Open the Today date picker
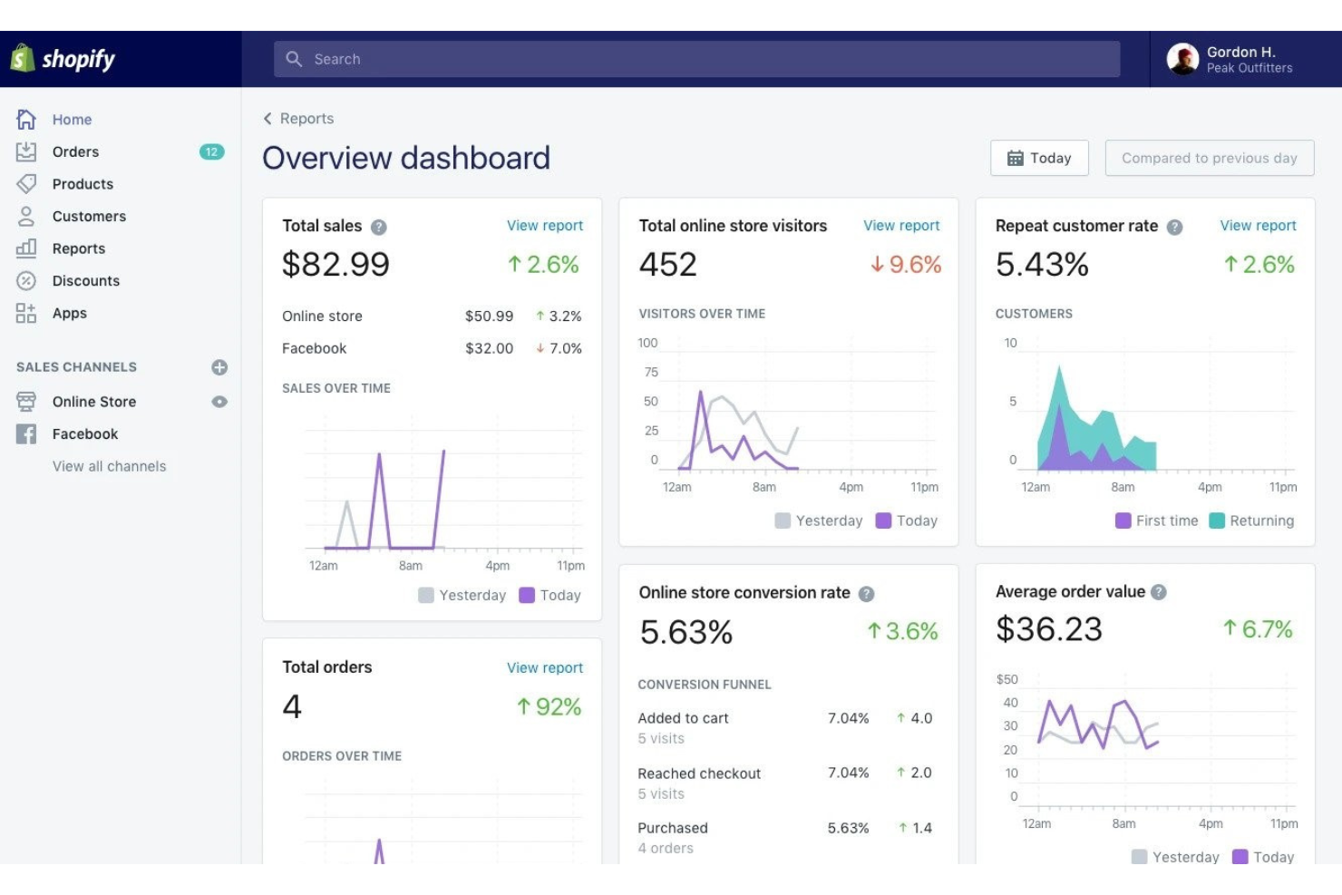 point(1039,158)
